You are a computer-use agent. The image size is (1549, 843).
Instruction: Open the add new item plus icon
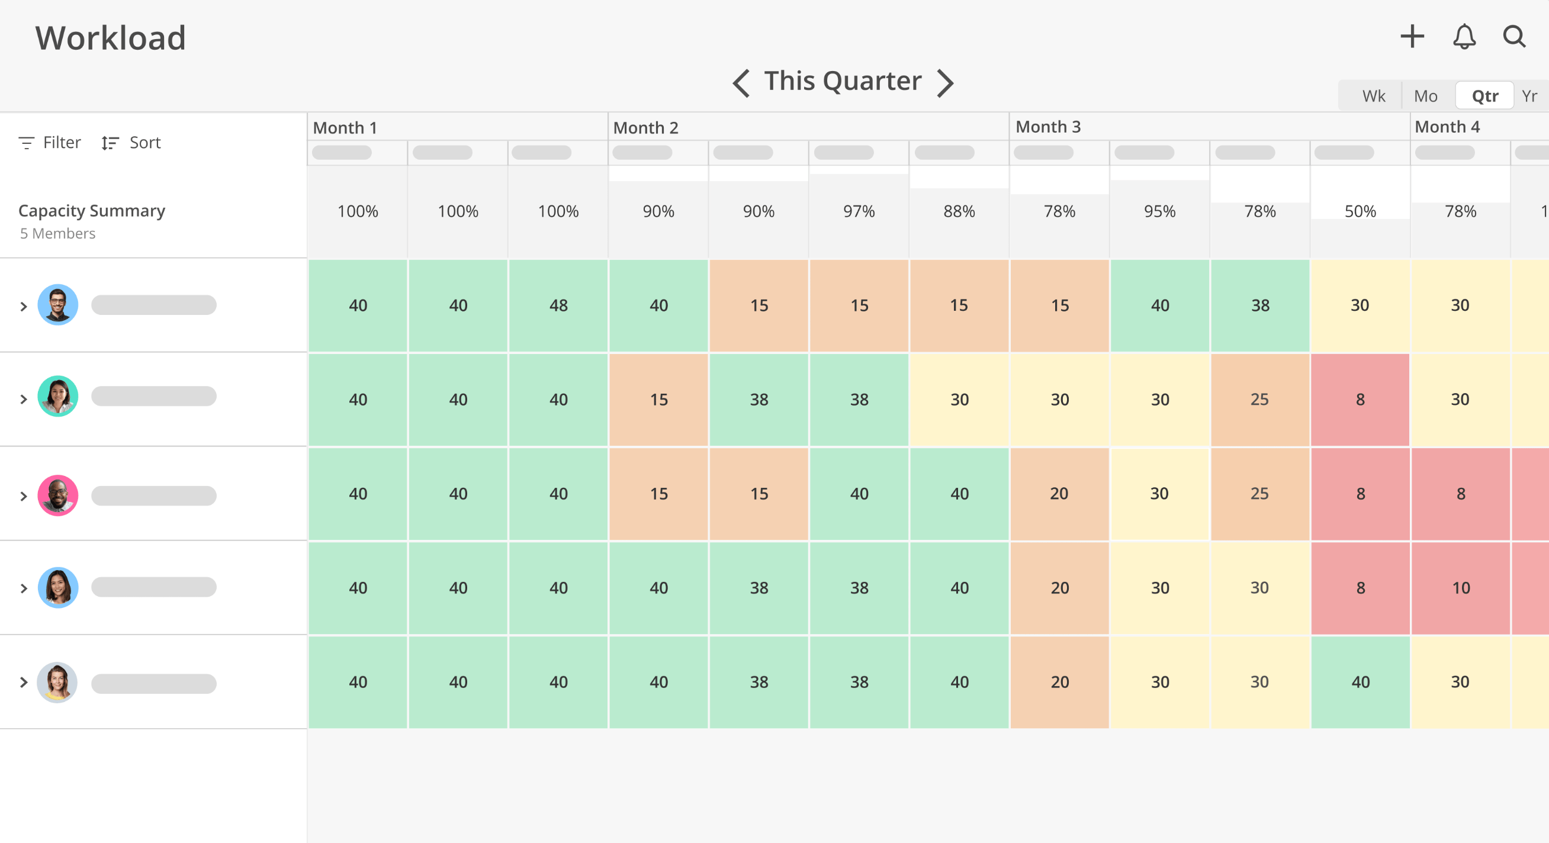(x=1412, y=37)
